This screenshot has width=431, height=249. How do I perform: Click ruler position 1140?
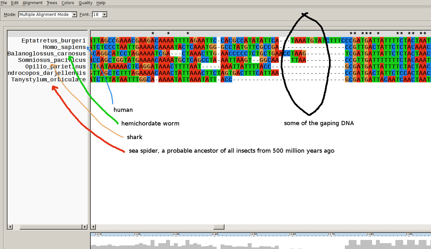215,234
